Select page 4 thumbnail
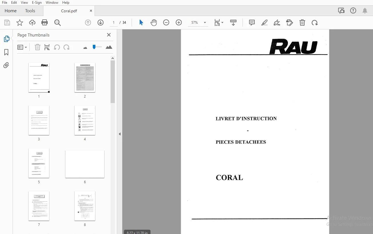 [x=85, y=120]
